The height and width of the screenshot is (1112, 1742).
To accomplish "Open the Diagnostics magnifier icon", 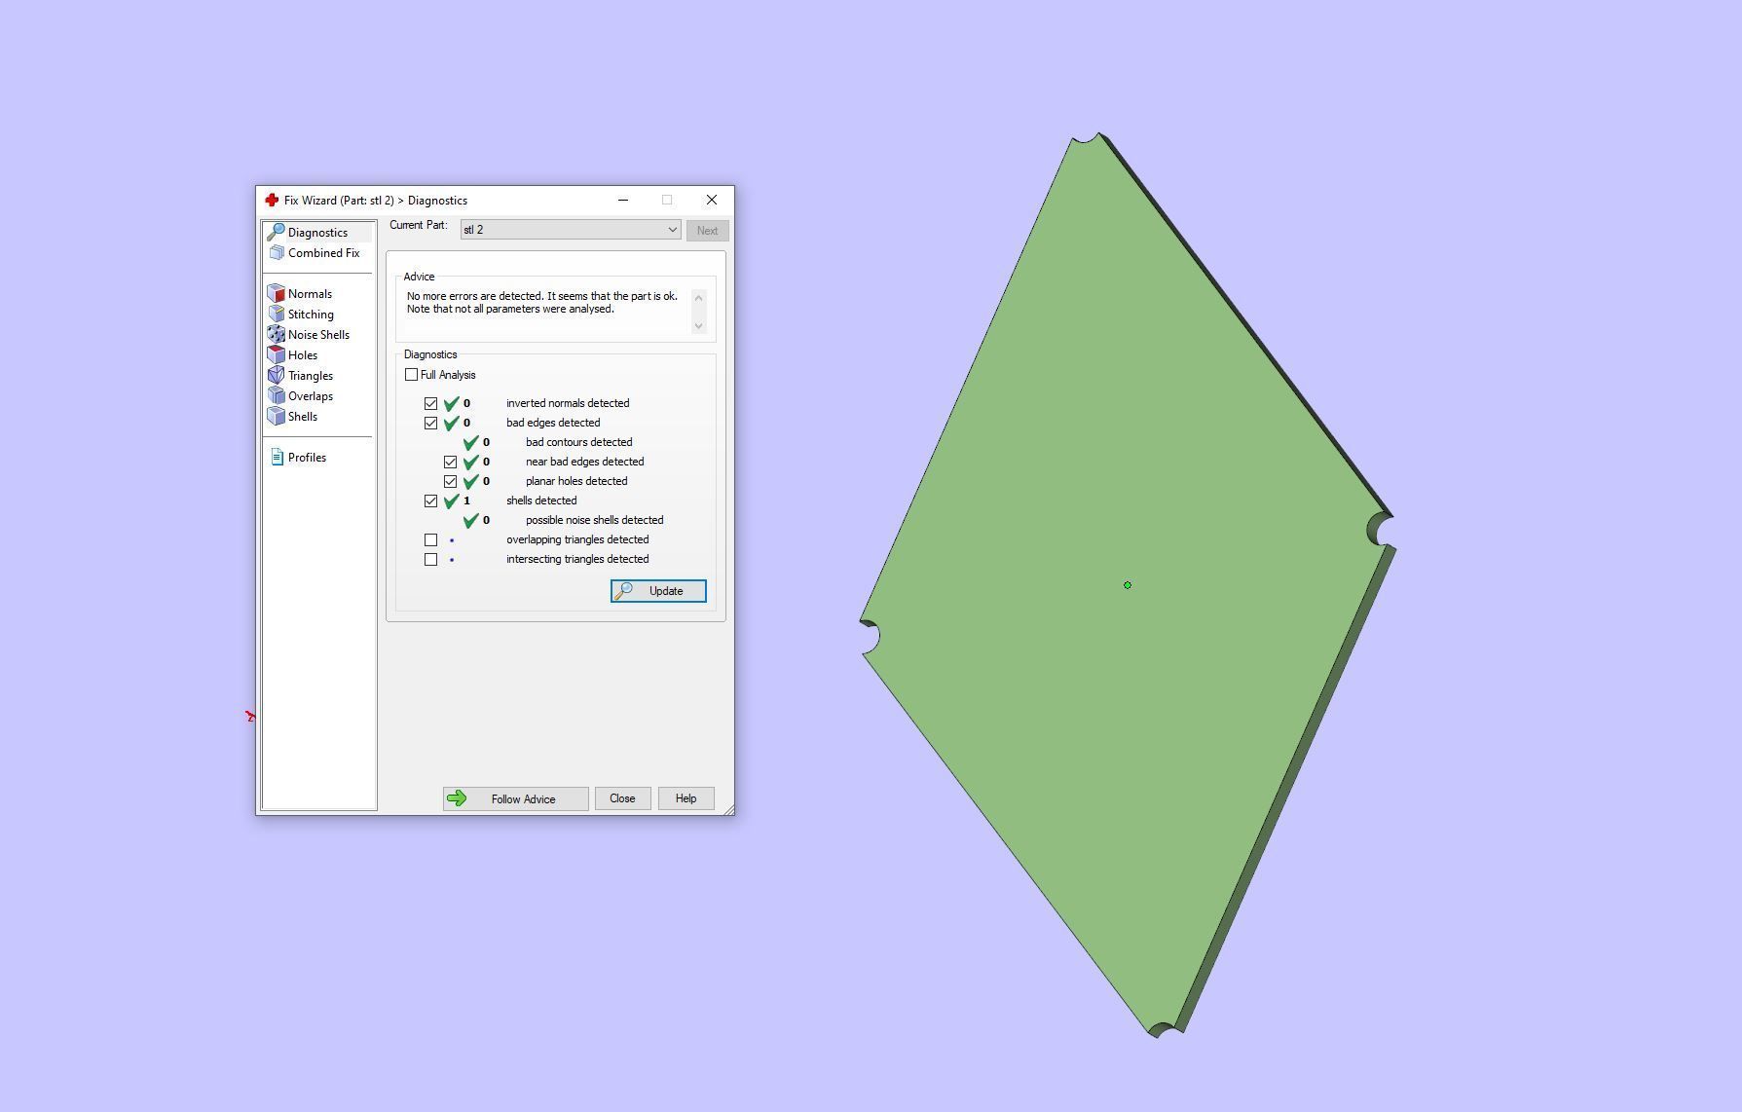I will click(276, 232).
